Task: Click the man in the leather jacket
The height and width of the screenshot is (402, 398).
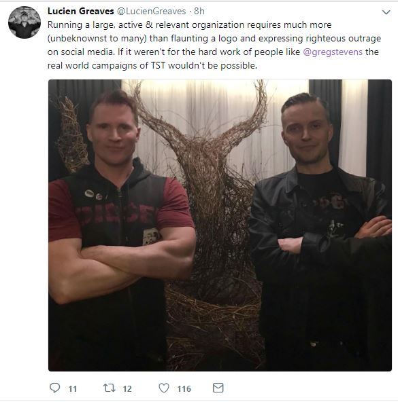Action: pos(320,231)
